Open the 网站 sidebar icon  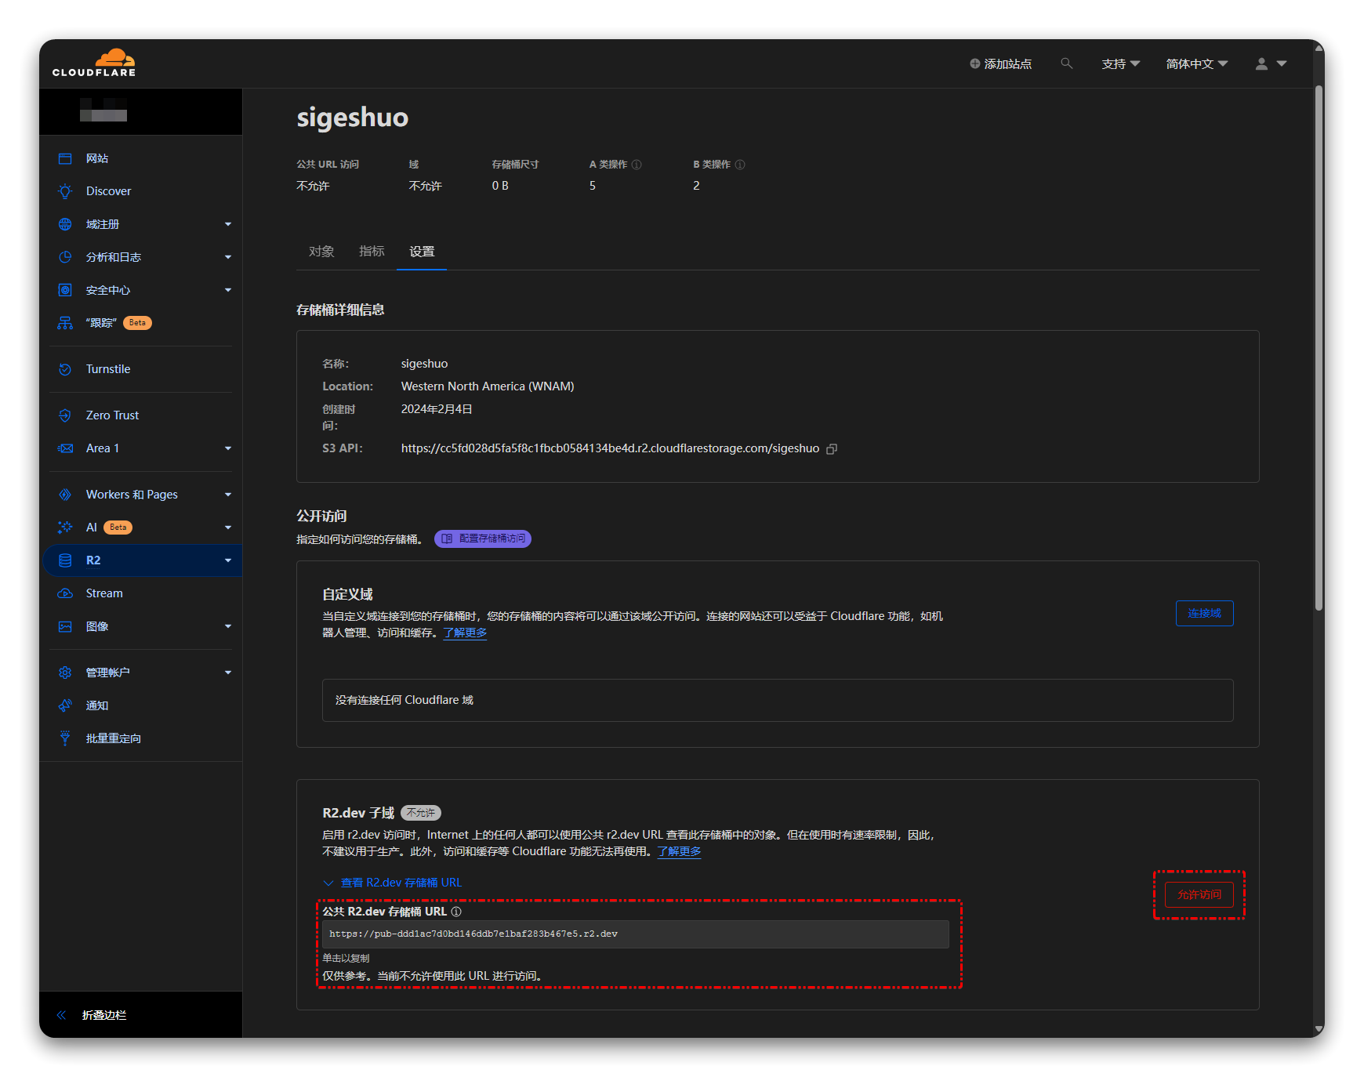pos(65,158)
